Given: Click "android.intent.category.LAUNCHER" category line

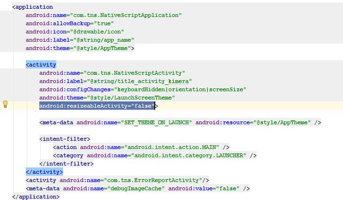Looking at the screenshot, I should point(155,155).
